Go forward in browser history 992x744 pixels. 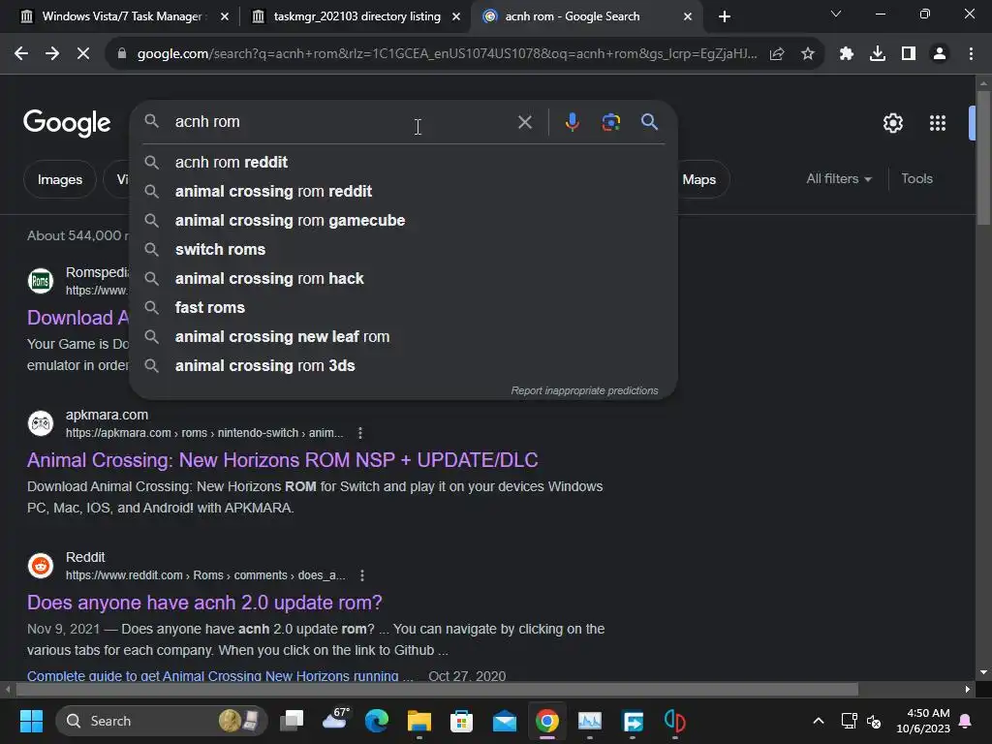coord(52,54)
